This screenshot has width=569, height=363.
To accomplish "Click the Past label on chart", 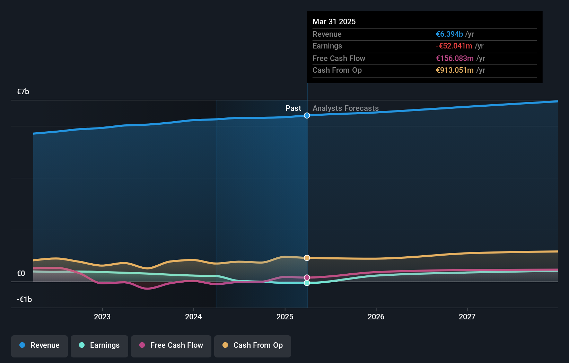I will point(293,108).
